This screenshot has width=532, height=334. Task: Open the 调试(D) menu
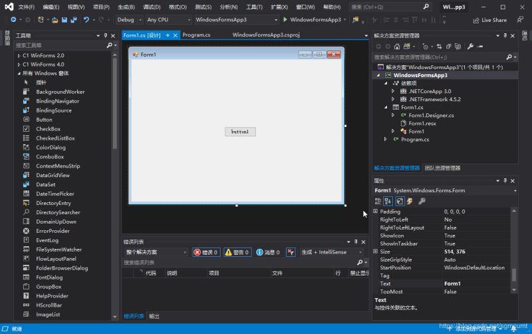(152, 7)
